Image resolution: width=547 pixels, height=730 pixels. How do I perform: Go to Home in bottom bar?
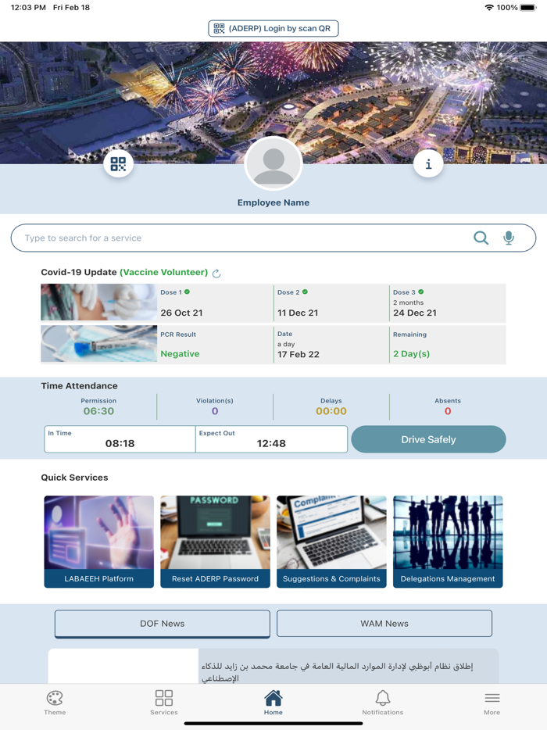[x=273, y=703]
